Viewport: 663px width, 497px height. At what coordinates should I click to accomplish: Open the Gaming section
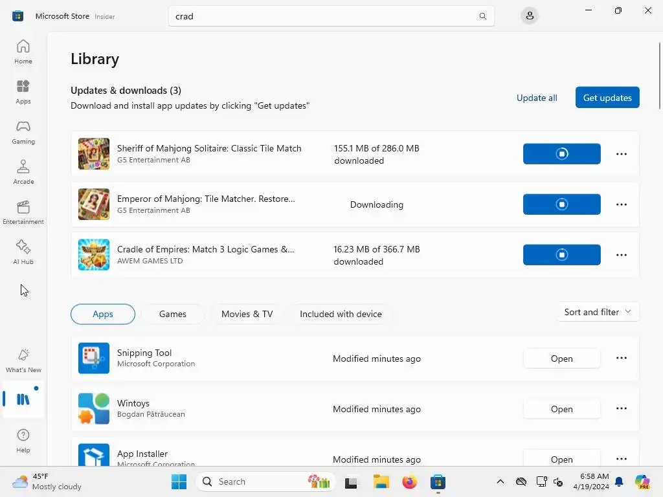(23, 132)
